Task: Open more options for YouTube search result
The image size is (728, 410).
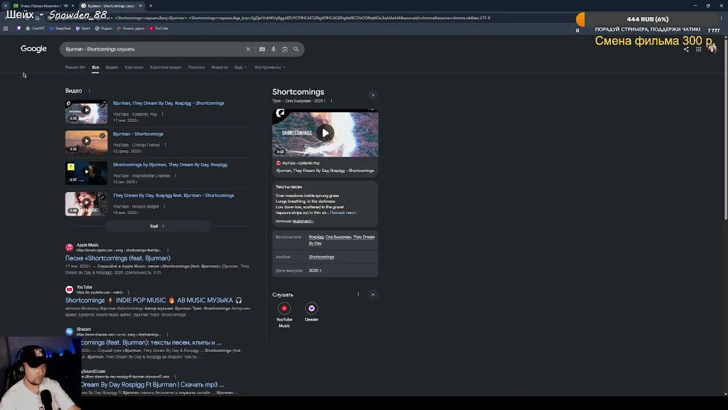Action: pyautogui.click(x=129, y=292)
